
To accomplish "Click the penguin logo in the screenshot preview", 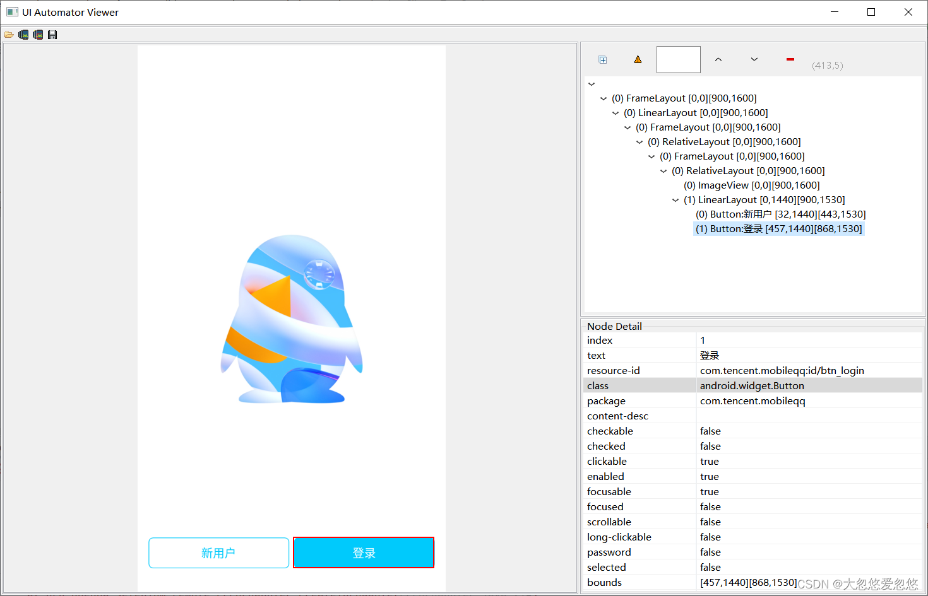I will coord(292,320).
